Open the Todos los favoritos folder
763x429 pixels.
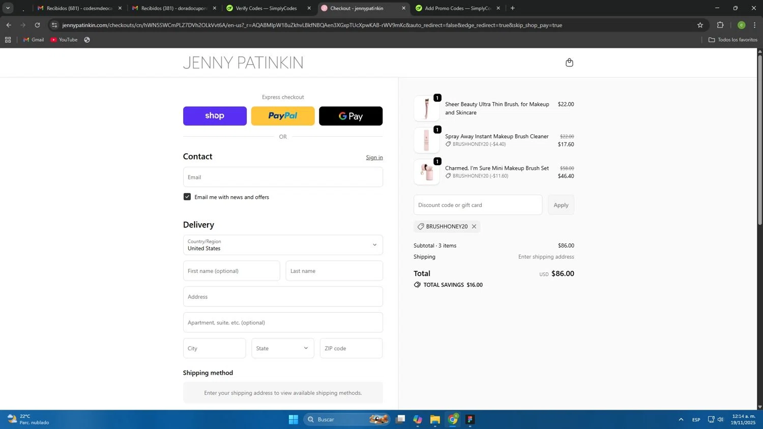click(733, 40)
